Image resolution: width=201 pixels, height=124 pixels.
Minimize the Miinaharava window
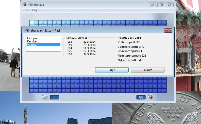tap(153, 5)
